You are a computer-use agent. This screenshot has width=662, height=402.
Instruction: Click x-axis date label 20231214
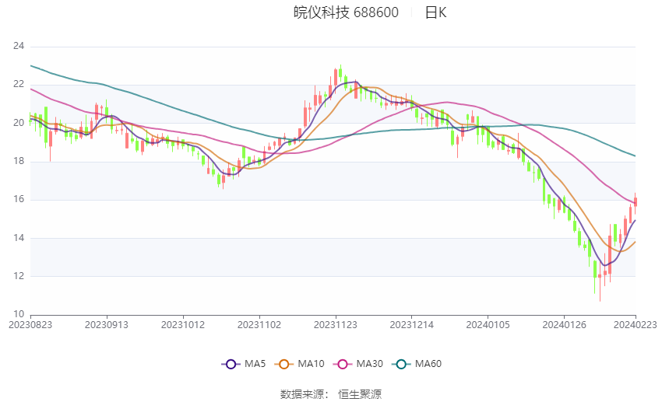[412, 325]
